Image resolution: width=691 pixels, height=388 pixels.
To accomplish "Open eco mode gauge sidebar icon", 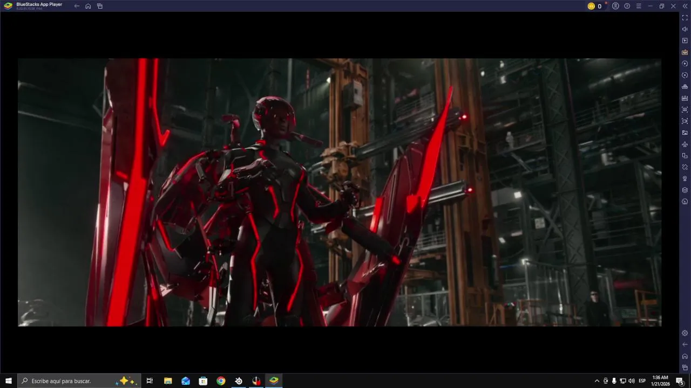I will point(685,202).
